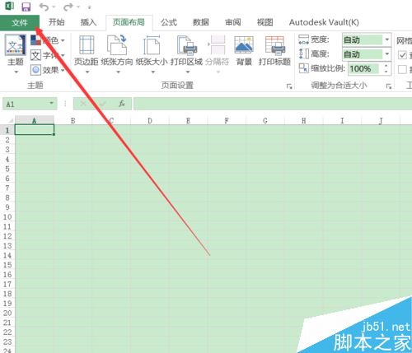The width and height of the screenshot is (412, 353).
Task: Increase the 缩放比例 scale with the up arrow
Action: tap(386, 66)
